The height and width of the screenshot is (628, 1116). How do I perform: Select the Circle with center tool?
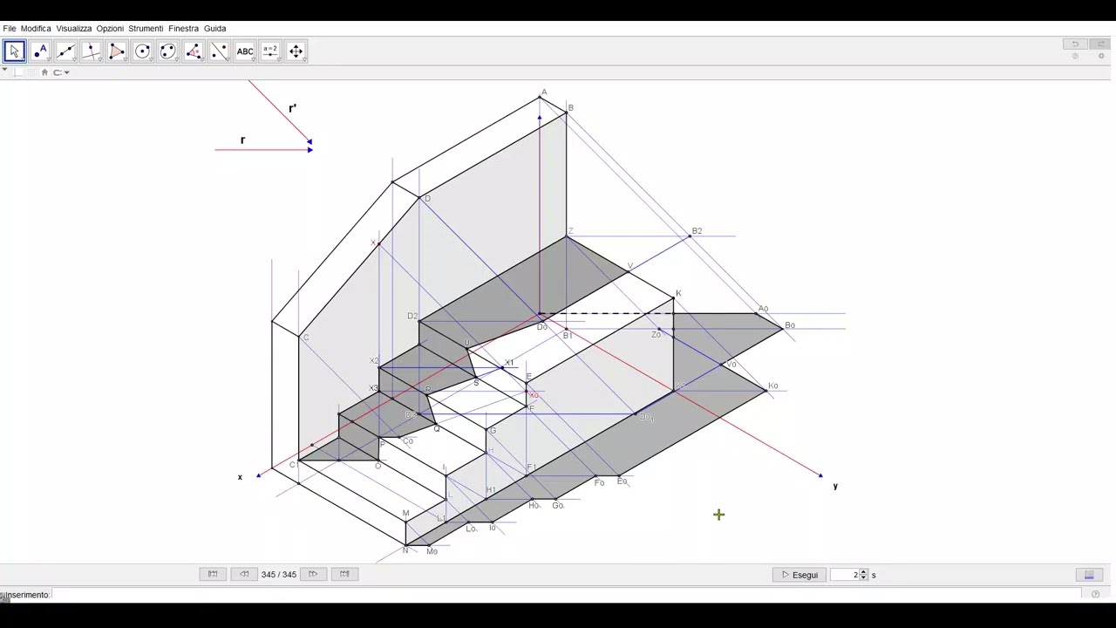pyautogui.click(x=142, y=51)
